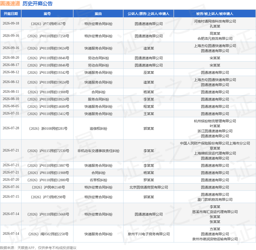Viewport: 256px width, 250px height.
Task: Select the 开庭日期 column header
Action: click(x=11, y=14)
